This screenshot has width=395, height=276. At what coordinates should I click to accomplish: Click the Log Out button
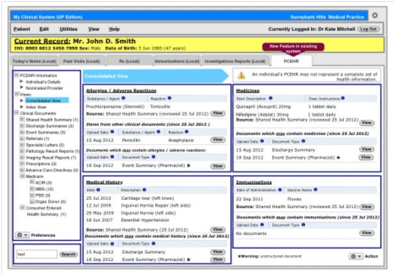pos(368,29)
